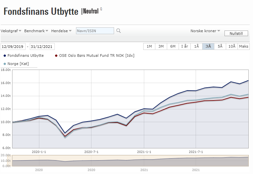253x174 pixels.
Task: Select the 1M time range
Action: 149,46
